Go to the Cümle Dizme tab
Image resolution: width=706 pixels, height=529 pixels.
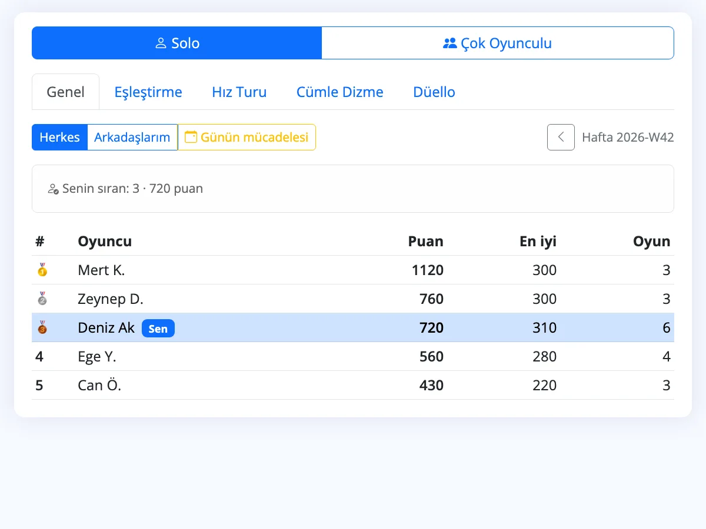tap(340, 92)
